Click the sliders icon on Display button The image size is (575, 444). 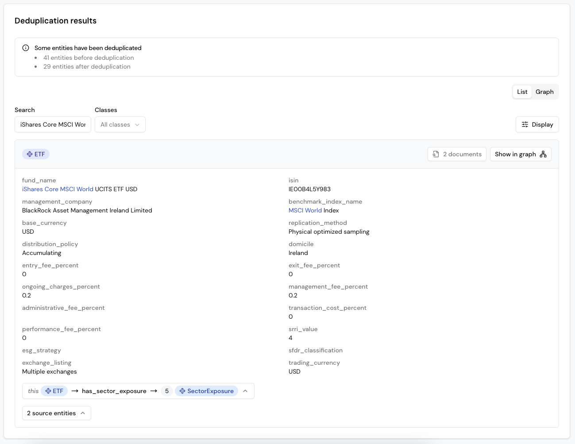pyautogui.click(x=525, y=124)
